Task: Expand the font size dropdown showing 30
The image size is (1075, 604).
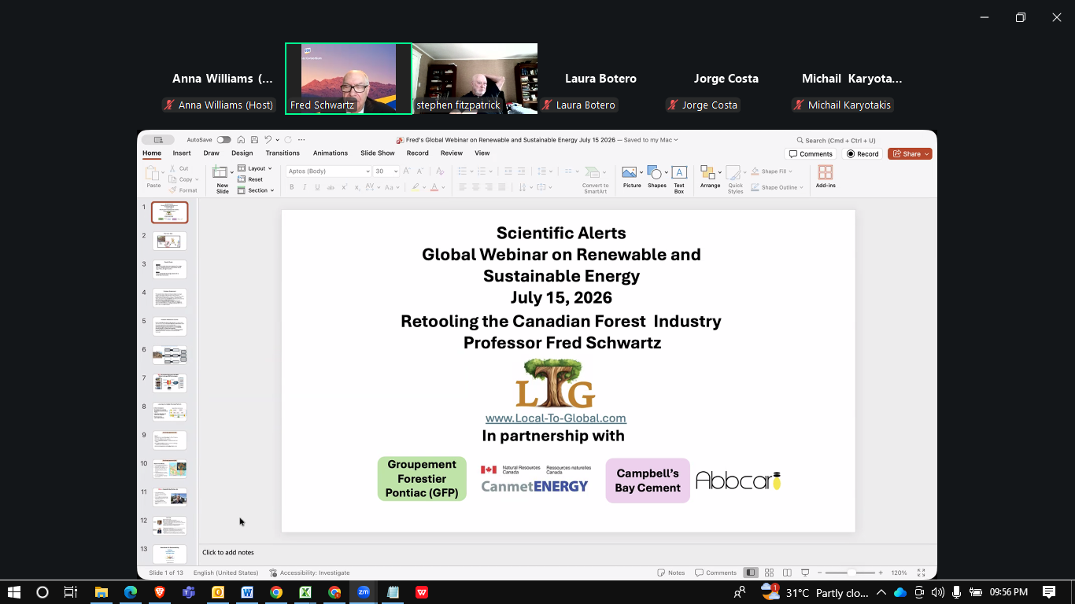Action: point(395,171)
